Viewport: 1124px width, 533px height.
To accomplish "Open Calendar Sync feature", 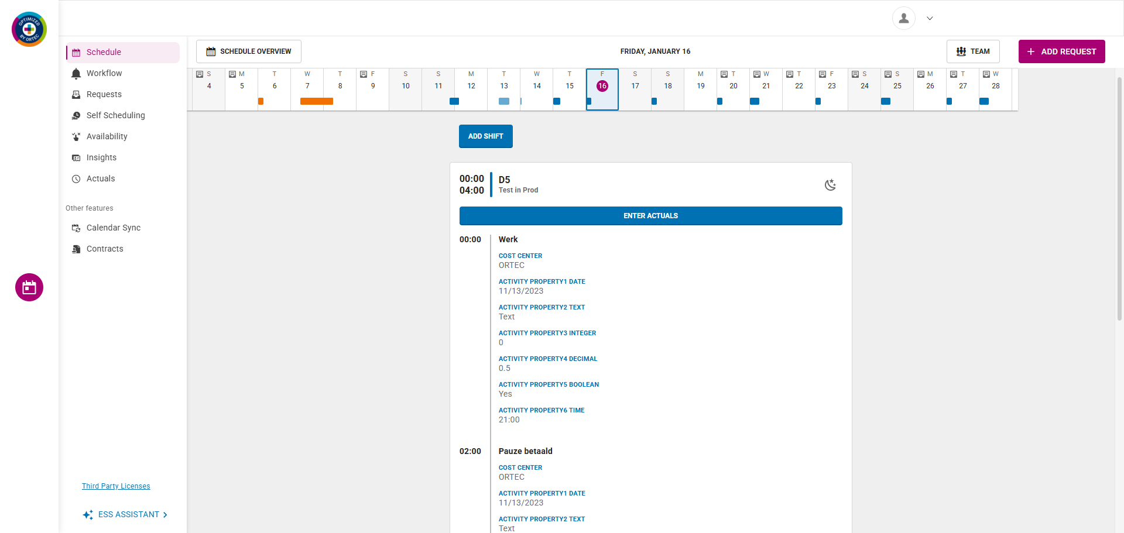I will (123, 228).
